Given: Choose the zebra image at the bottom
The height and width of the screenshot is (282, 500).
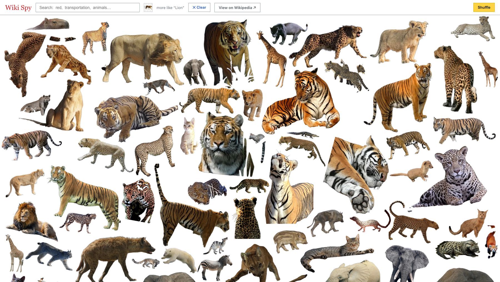Looking at the screenshot, I should click(x=215, y=267).
